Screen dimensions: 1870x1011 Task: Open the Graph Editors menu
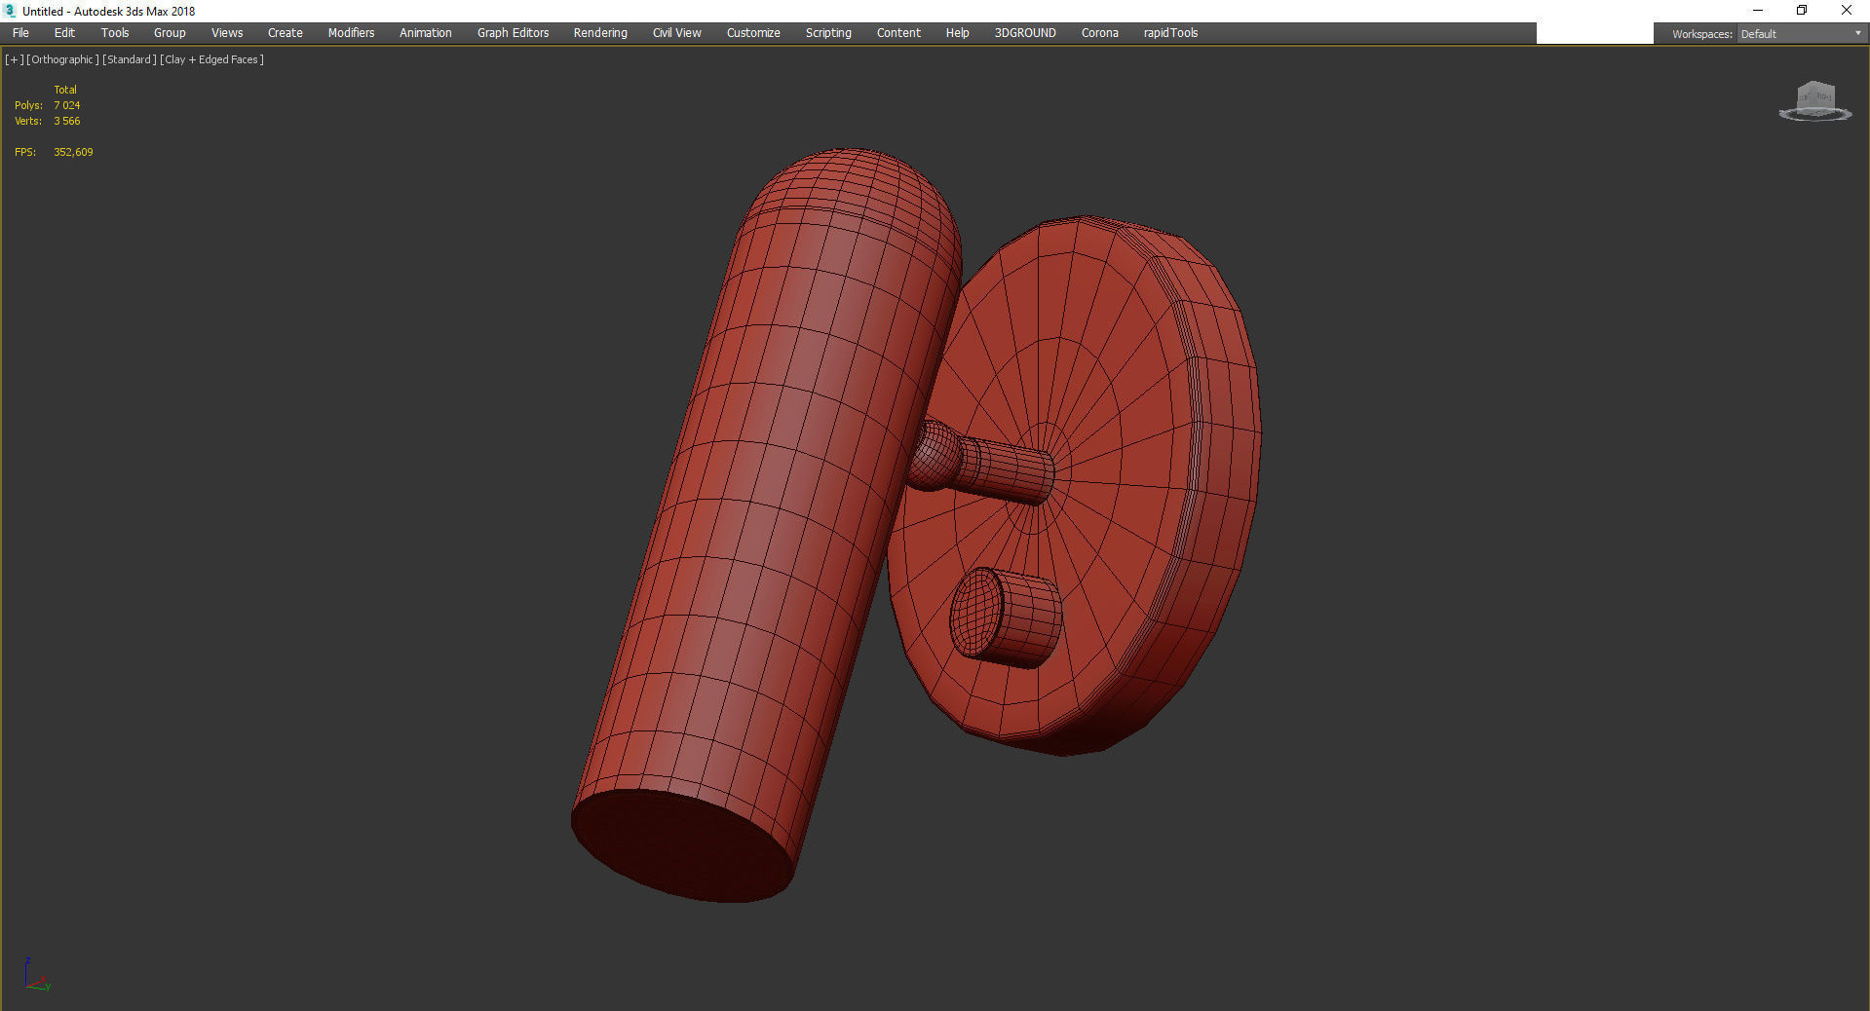[x=514, y=33]
